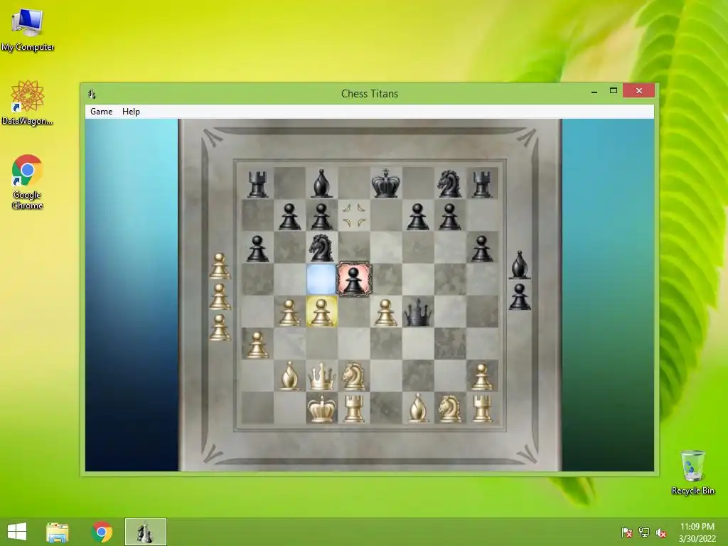Select the white rook on h1

click(x=482, y=408)
